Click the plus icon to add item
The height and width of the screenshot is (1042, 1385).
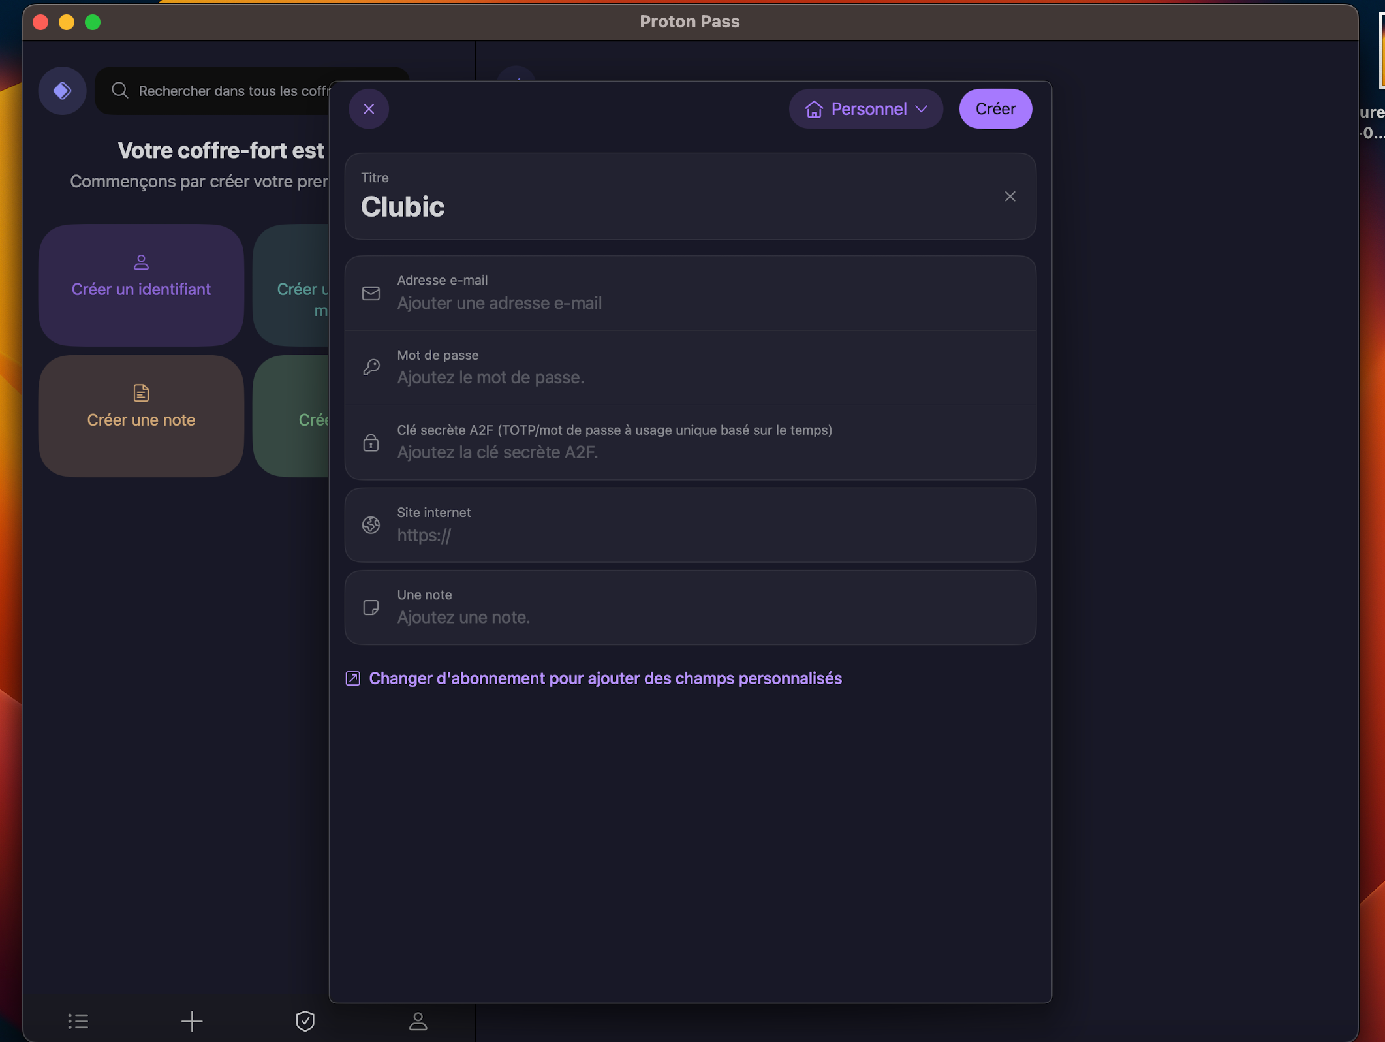coord(192,1021)
